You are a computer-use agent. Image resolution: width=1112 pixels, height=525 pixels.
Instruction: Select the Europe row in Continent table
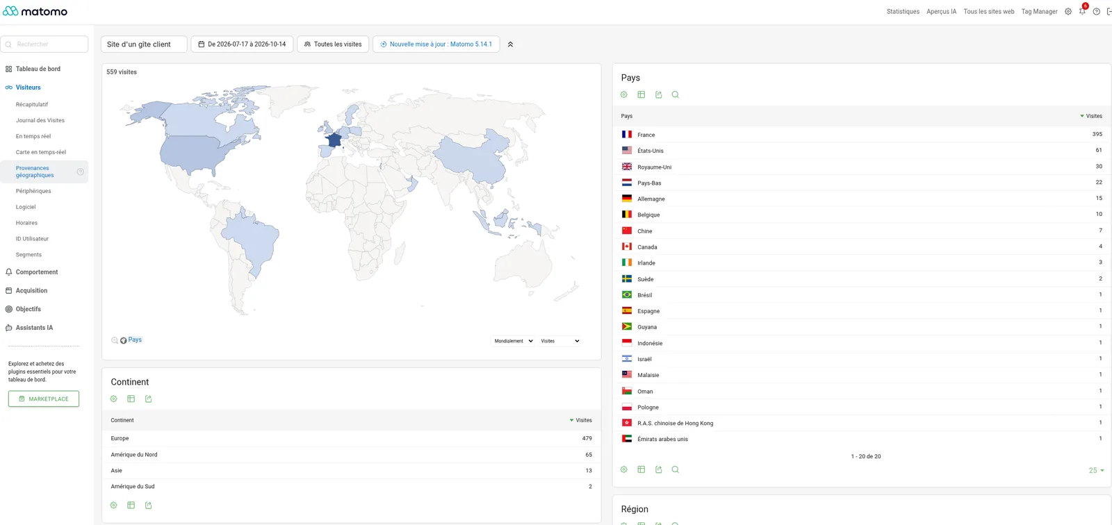pos(351,438)
